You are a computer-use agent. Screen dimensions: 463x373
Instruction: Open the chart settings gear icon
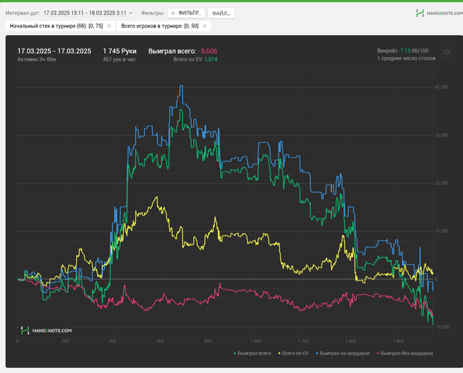tap(446, 52)
